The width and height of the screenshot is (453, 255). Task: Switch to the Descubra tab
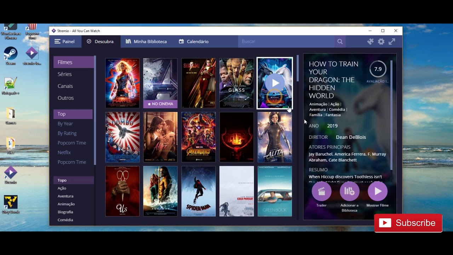pyautogui.click(x=101, y=41)
